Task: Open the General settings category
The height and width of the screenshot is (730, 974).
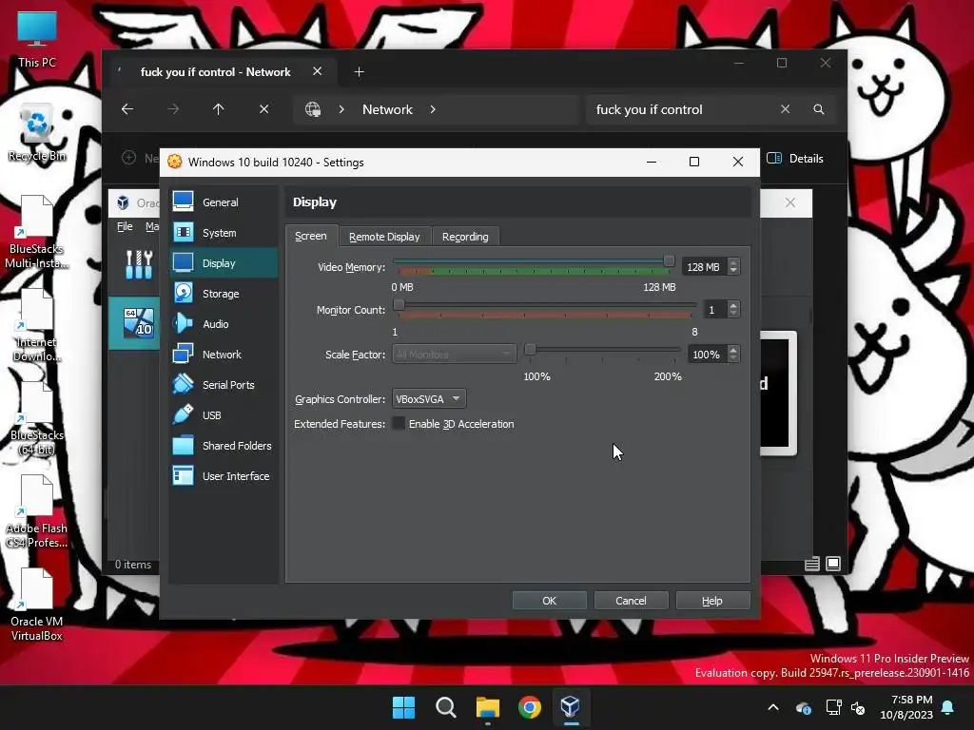Action: pyautogui.click(x=223, y=202)
